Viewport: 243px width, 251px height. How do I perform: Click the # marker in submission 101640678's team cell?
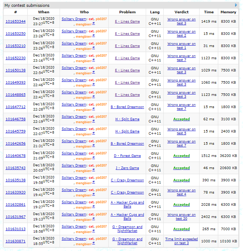pos(94,158)
